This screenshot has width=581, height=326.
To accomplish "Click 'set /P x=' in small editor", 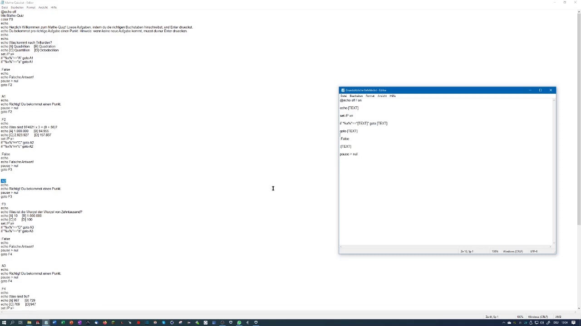I will [346, 115].
